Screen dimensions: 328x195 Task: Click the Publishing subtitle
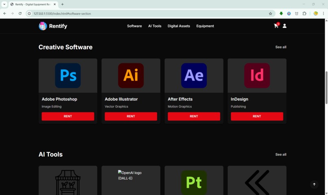point(238,107)
